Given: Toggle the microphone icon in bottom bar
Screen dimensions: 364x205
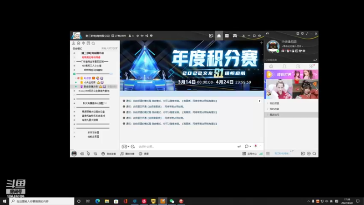Looking at the screenshot, I should [x=88, y=154].
